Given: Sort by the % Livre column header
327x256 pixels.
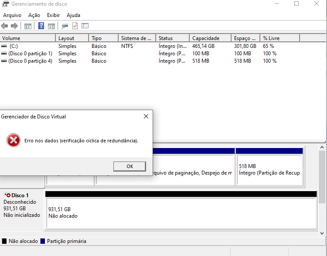Looking at the screenshot, I should (280, 38).
